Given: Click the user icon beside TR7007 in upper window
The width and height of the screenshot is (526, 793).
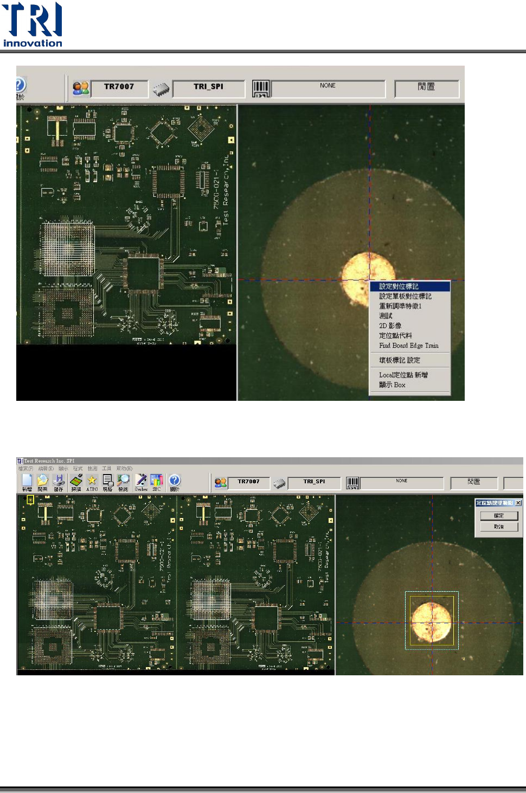Looking at the screenshot, I should click(x=81, y=88).
